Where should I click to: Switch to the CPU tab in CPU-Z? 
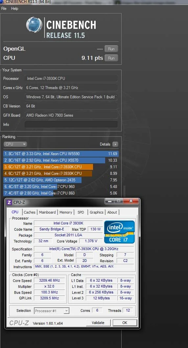pyautogui.click(x=15, y=212)
